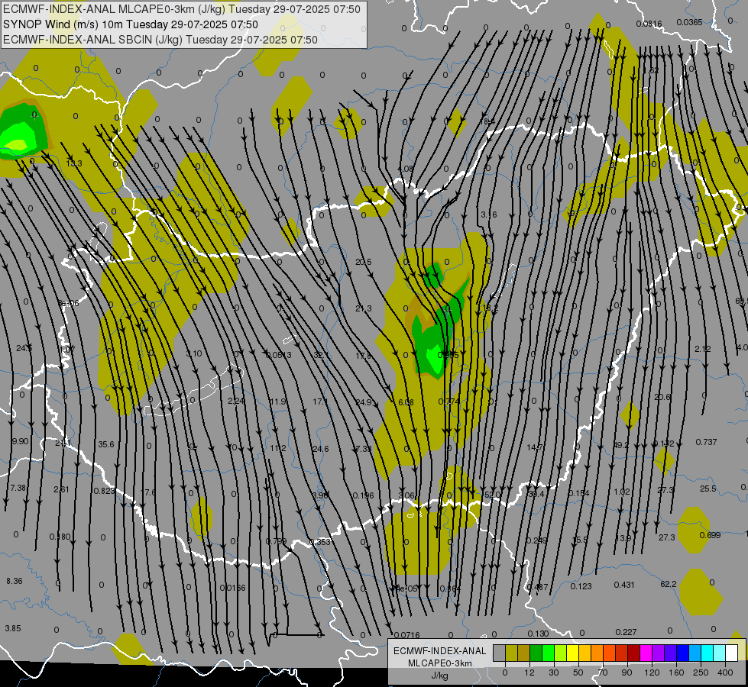Click the '30' legend scale label
This screenshot has width=748, height=687.
coord(554,672)
